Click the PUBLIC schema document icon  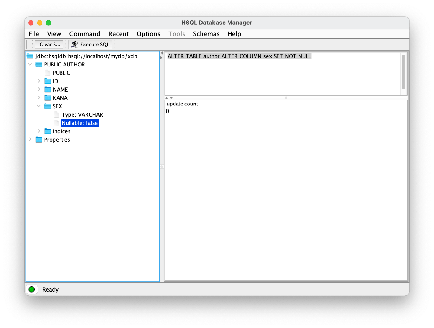click(x=47, y=73)
